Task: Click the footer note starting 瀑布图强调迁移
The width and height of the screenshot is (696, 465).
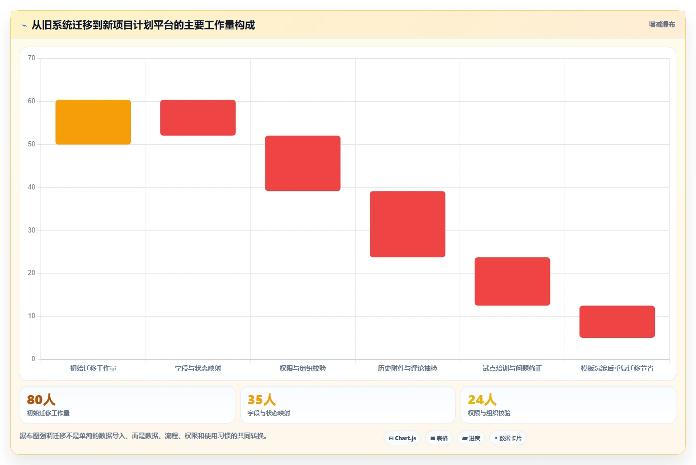Action: [144, 436]
